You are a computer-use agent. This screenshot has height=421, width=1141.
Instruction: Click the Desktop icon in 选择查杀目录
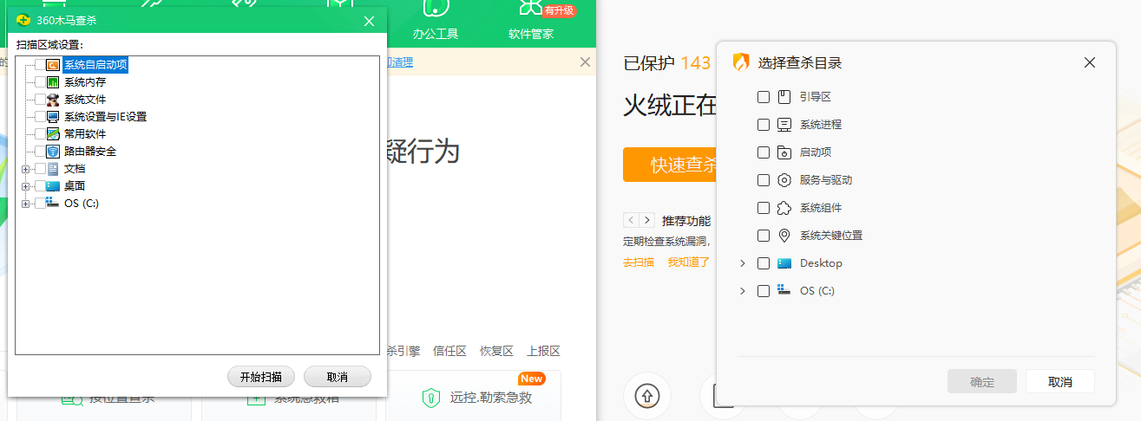coord(784,263)
